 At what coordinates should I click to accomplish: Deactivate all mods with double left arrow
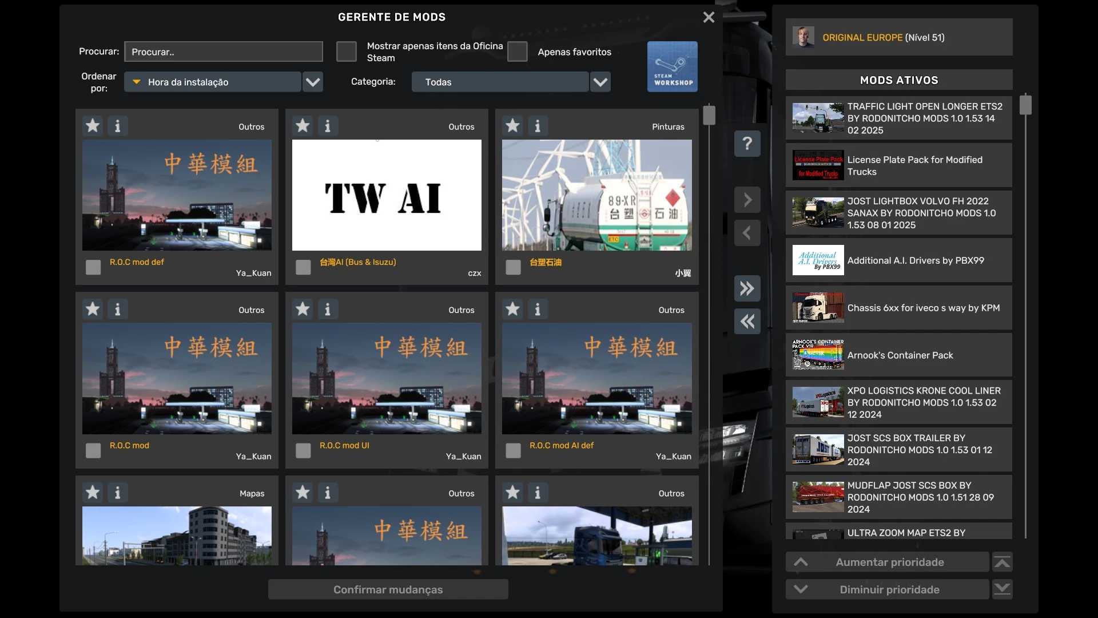747,322
